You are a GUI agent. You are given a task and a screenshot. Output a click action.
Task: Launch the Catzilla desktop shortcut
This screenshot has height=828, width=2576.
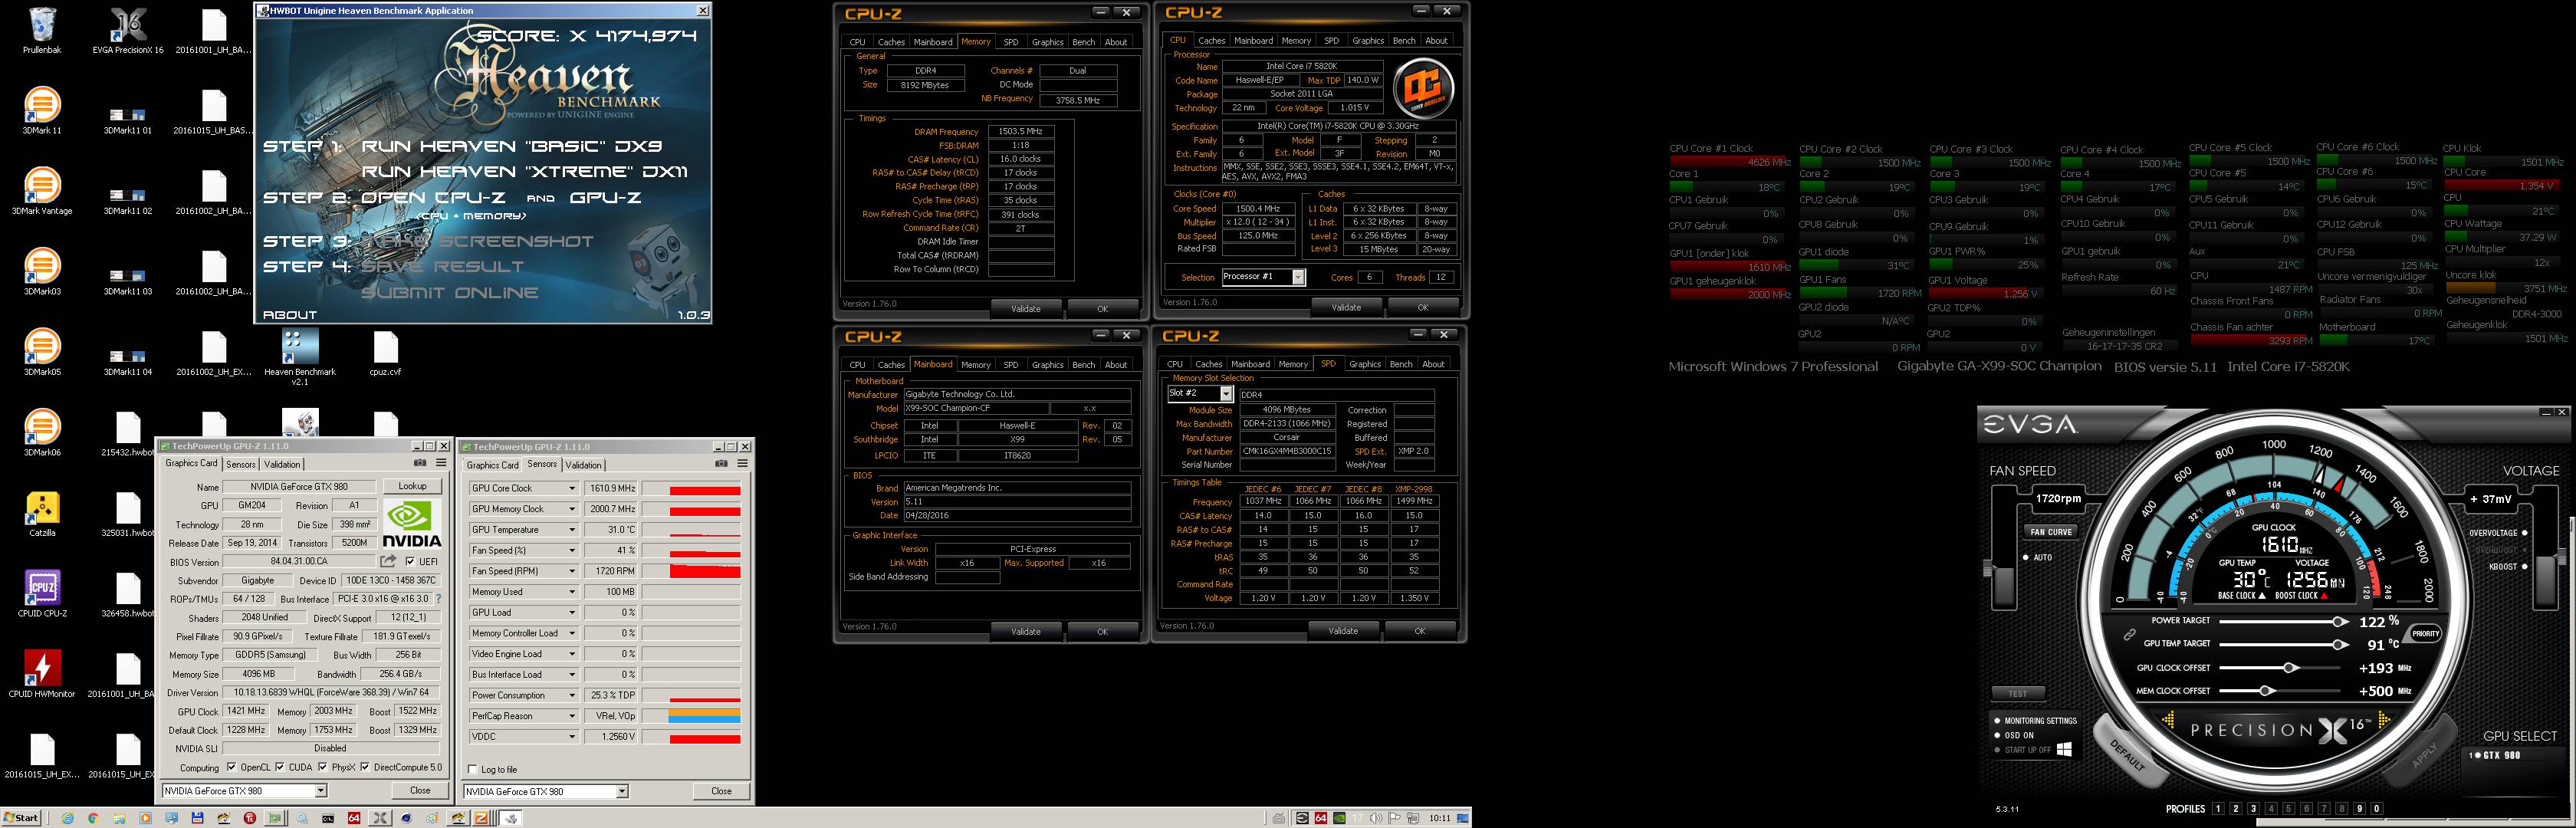[42, 507]
